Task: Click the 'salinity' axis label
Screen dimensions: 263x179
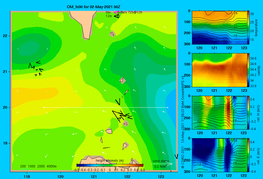Action: pyautogui.click(x=259, y=71)
